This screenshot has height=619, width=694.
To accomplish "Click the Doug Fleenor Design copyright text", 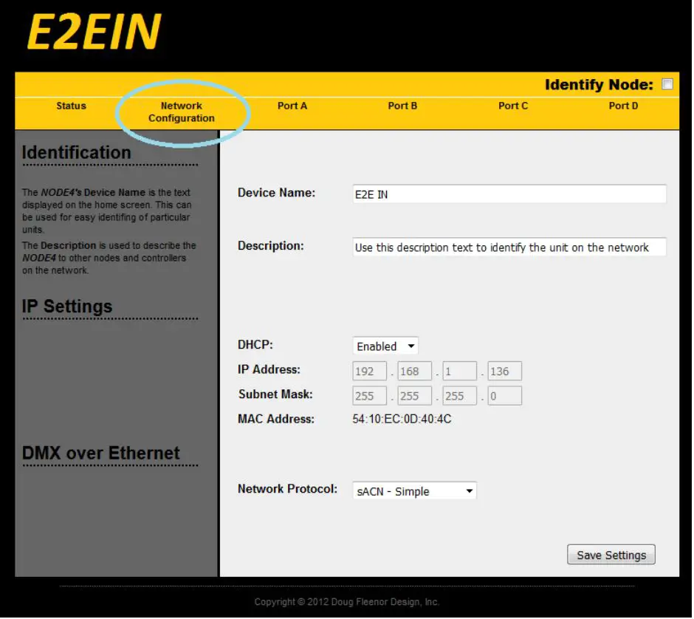I will click(x=346, y=601).
